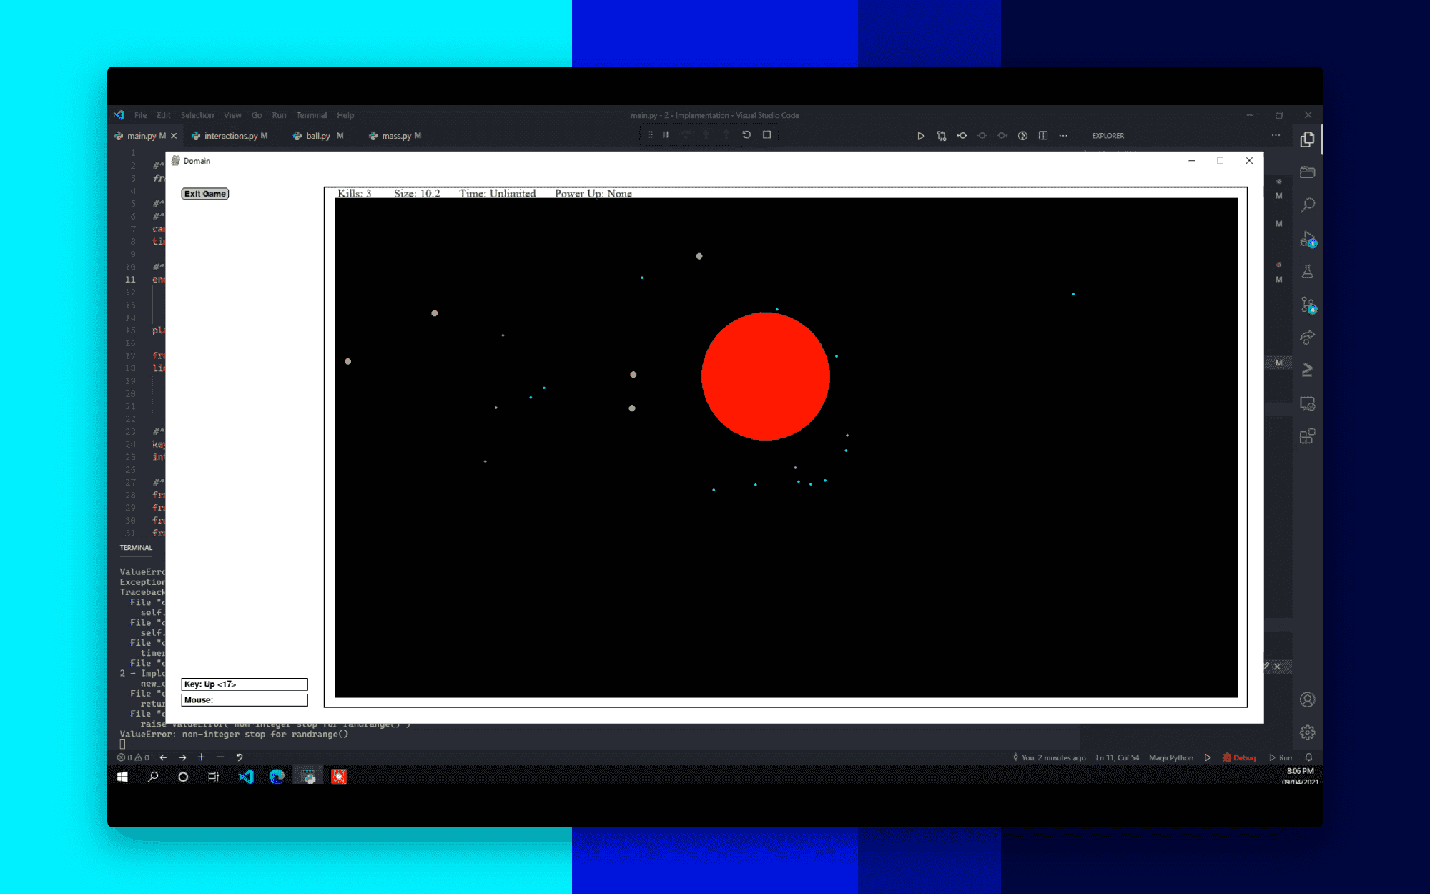The width and height of the screenshot is (1430, 894).
Task: Open the Go menu
Action: [x=257, y=115]
